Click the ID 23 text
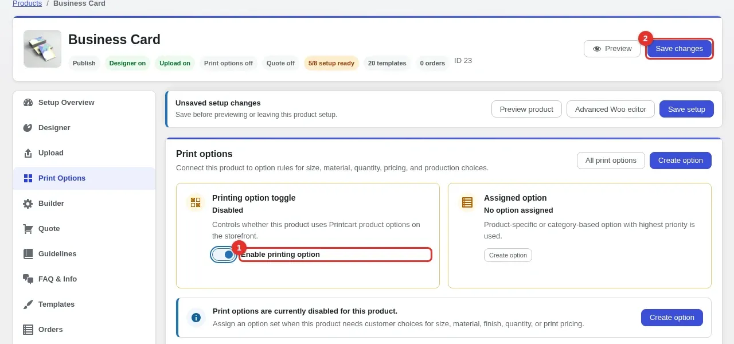The width and height of the screenshot is (734, 344). pos(463,61)
